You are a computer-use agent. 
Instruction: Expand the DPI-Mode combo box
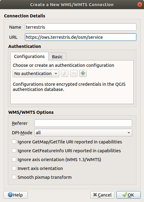83,132
